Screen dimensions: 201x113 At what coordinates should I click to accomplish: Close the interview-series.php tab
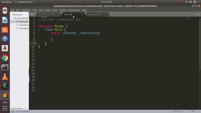click(x=58, y=14)
